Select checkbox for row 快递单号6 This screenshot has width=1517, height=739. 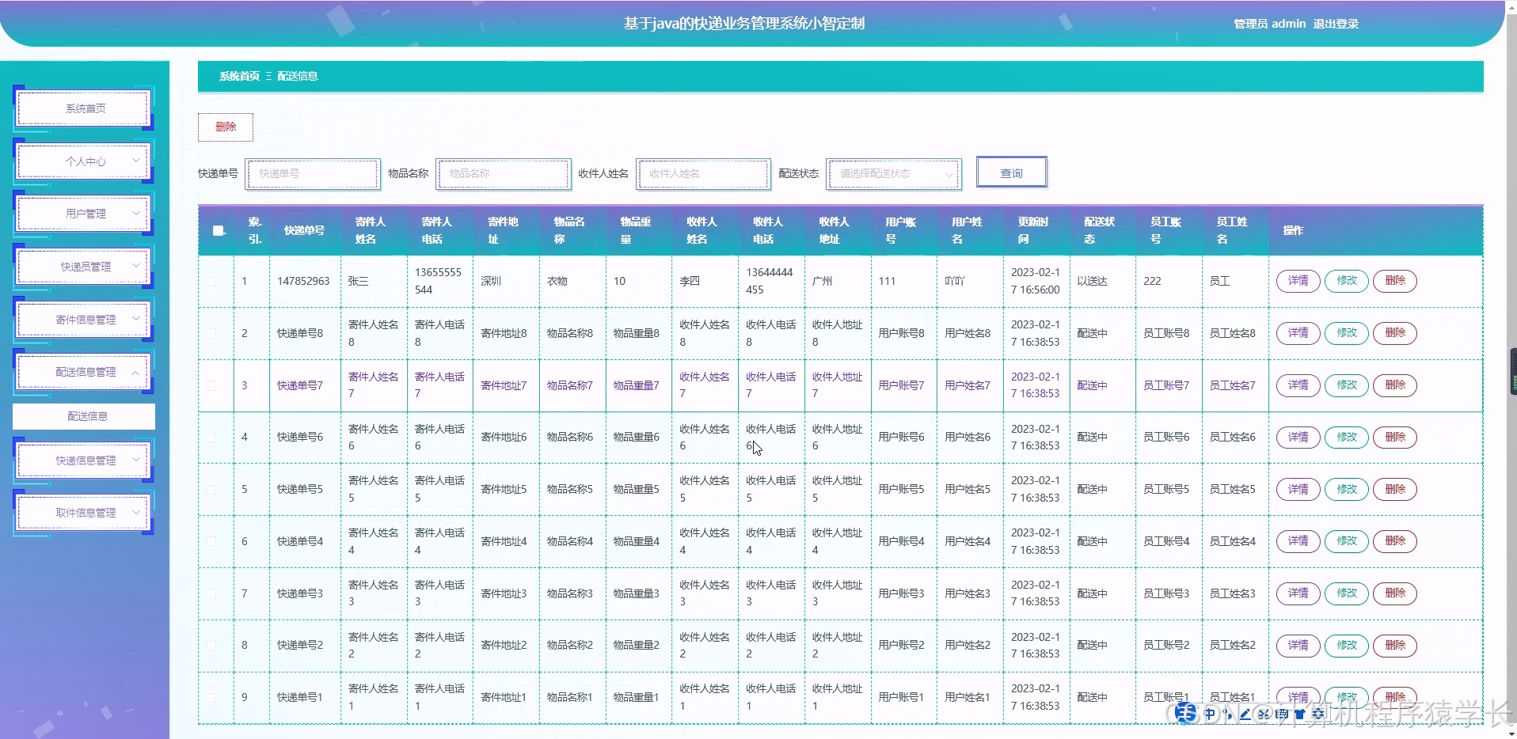(211, 437)
